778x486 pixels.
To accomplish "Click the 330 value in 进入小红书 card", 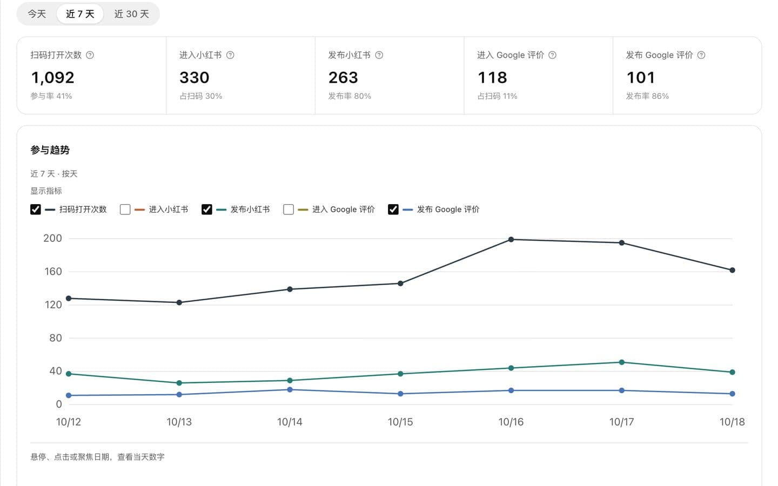I will point(194,78).
